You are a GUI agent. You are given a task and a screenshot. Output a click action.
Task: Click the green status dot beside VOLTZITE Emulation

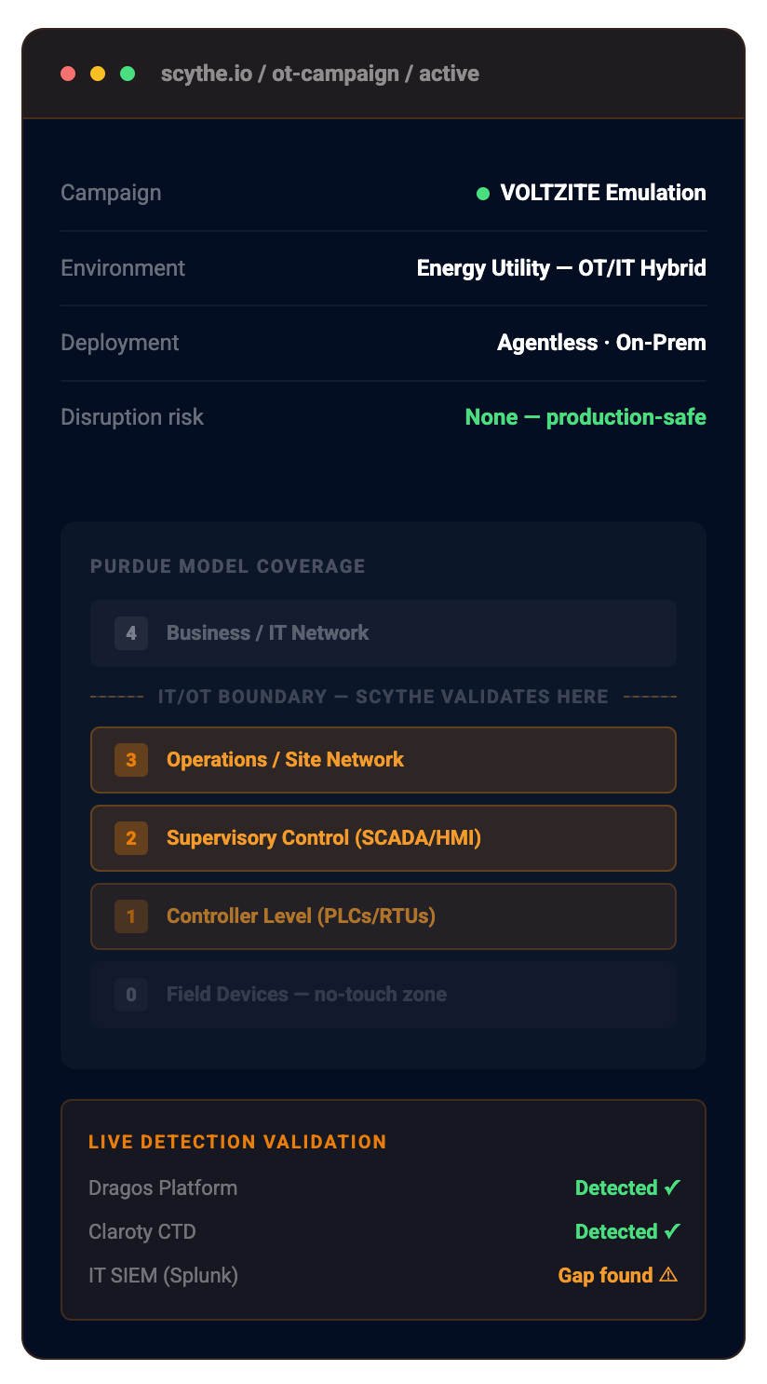[483, 194]
